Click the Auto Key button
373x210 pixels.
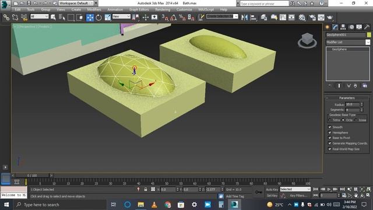[272, 189]
